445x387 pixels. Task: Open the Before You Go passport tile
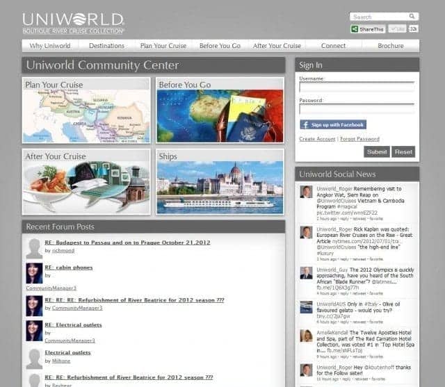(x=220, y=110)
